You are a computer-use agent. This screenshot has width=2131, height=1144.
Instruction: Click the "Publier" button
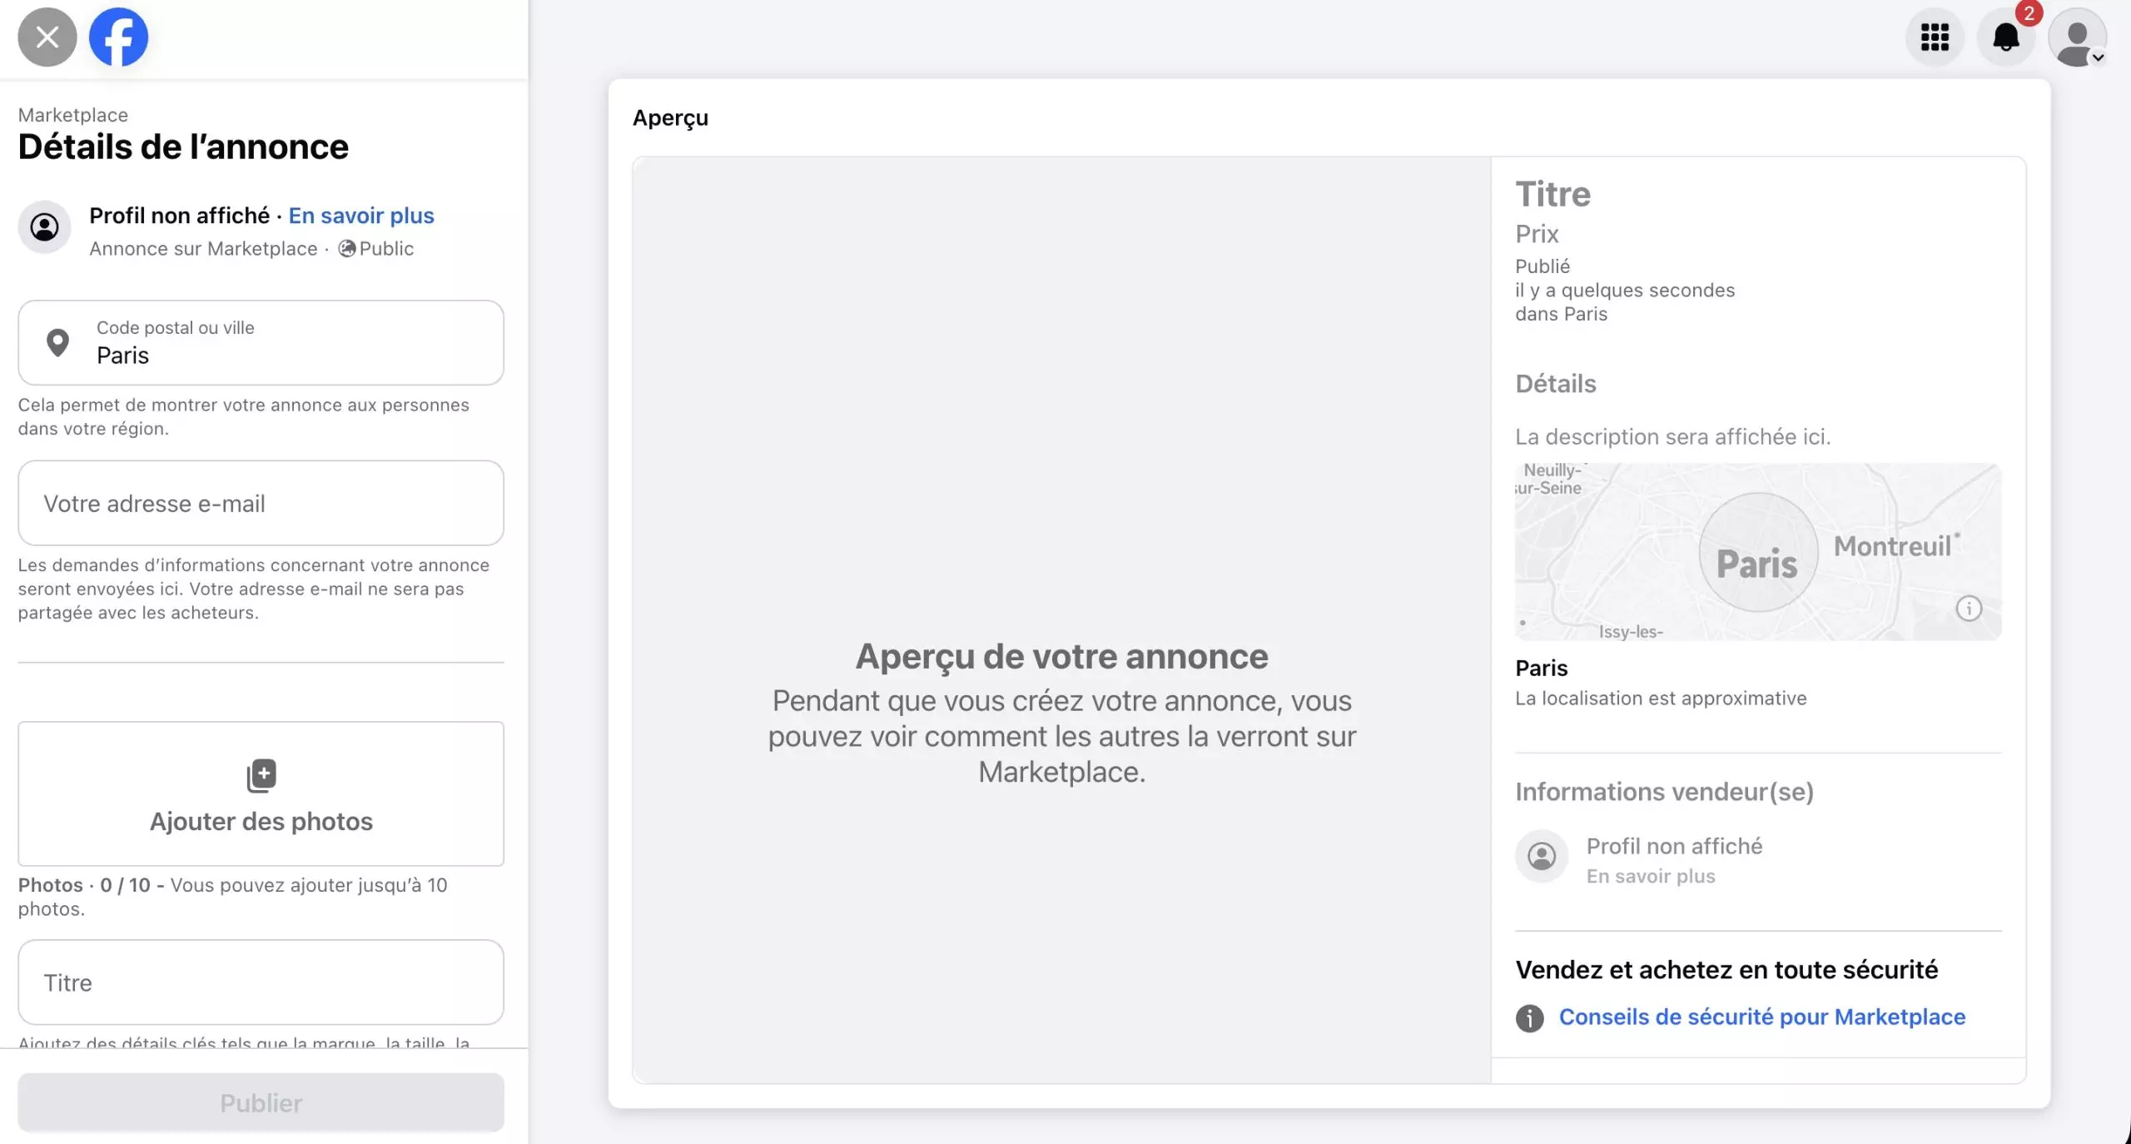point(261,1102)
